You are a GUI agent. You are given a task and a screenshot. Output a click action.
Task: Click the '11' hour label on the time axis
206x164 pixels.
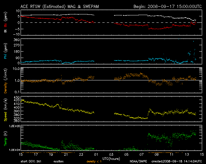tap(172, 155)
